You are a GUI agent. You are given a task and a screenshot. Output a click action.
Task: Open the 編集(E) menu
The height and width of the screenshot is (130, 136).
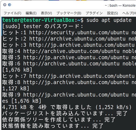[x=31, y=13]
